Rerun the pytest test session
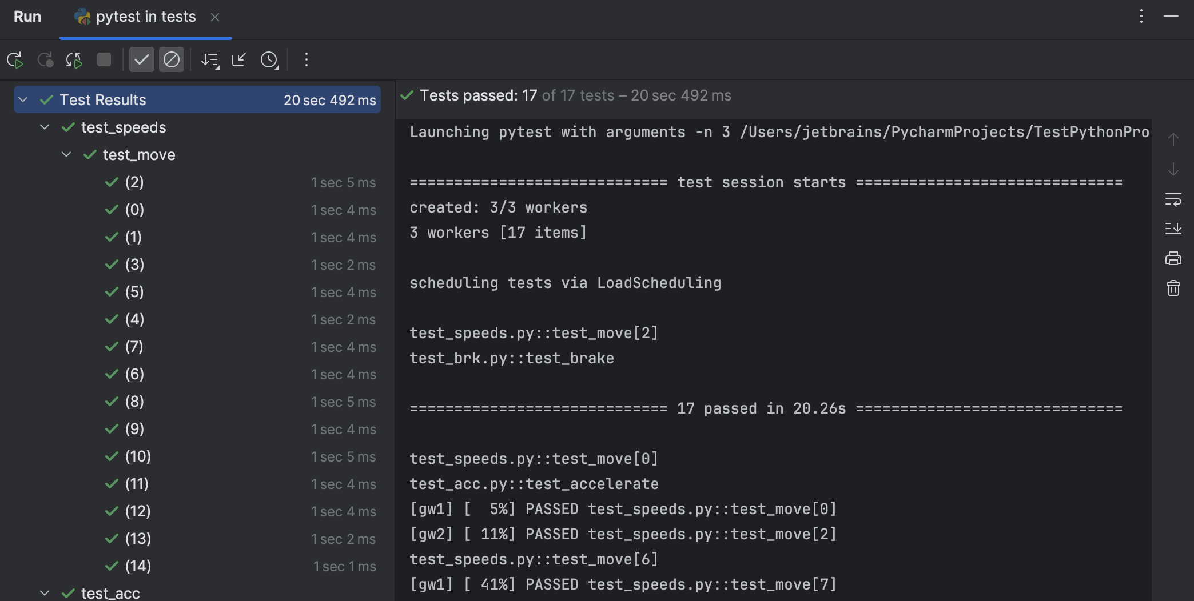The image size is (1194, 601). coord(15,59)
